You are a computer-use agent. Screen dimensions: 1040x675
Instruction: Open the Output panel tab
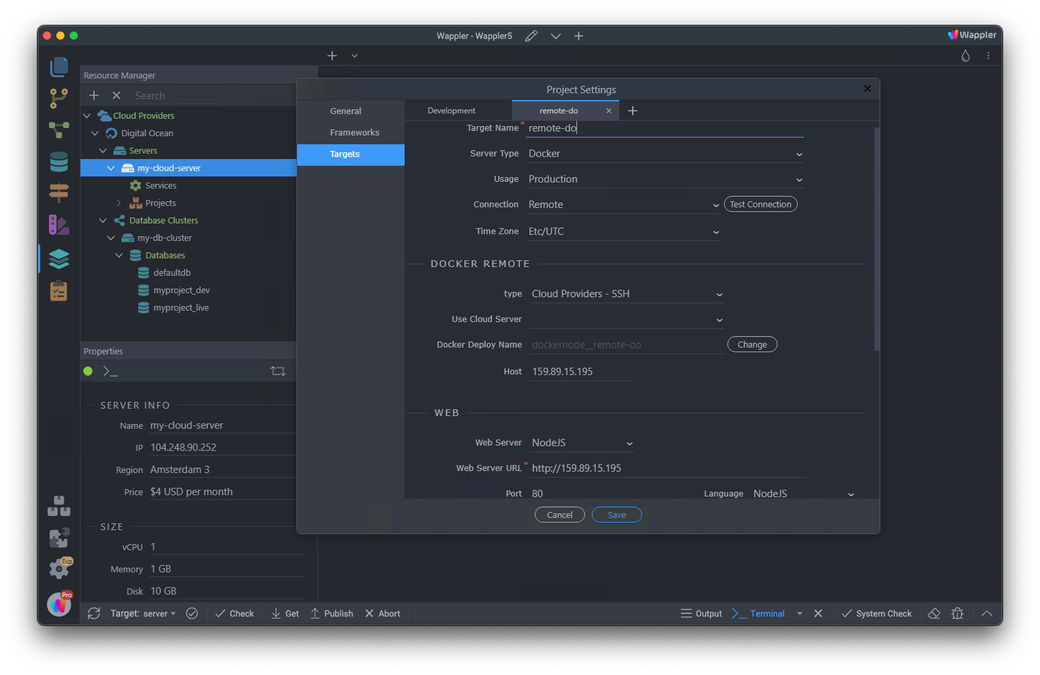[x=701, y=613]
